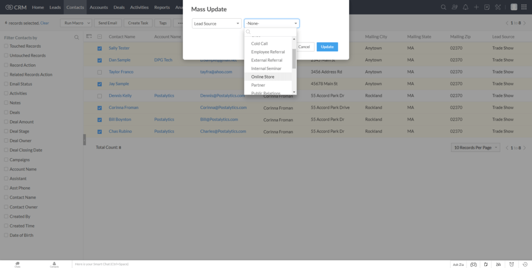The image size is (532, 268).
Task: Open the notifications bell icon
Action: 465,7
